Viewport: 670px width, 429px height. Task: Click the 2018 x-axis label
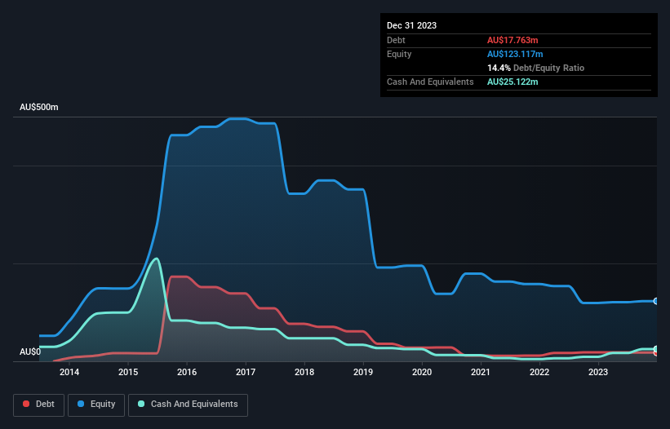pos(304,372)
